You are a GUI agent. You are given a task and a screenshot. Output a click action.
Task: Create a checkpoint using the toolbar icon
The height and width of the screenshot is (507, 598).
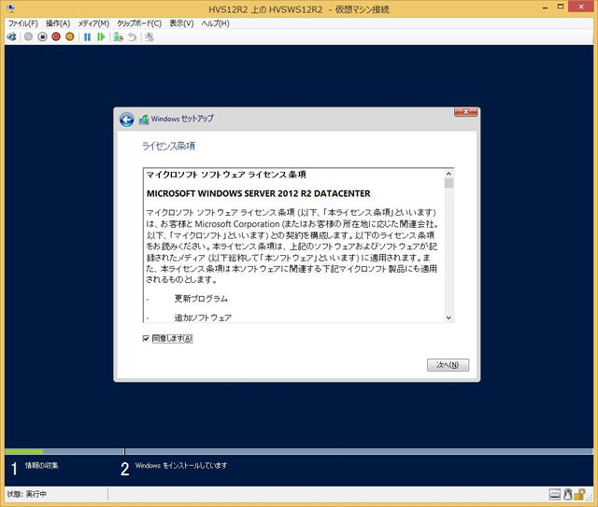coord(119,37)
